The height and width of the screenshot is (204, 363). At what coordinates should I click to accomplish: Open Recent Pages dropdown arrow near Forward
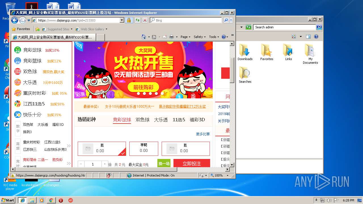(29, 20)
